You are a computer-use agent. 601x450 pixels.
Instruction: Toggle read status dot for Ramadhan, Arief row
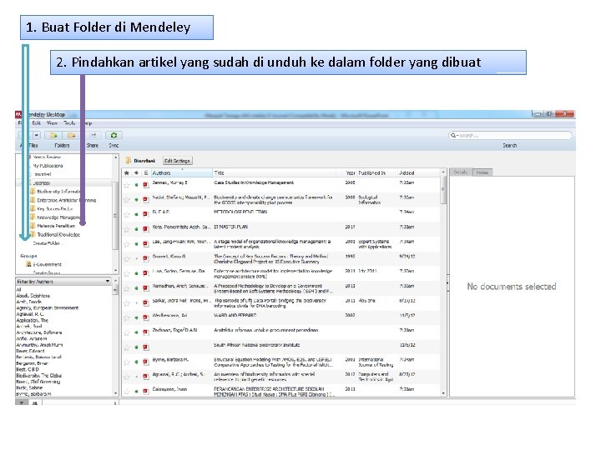(x=136, y=288)
